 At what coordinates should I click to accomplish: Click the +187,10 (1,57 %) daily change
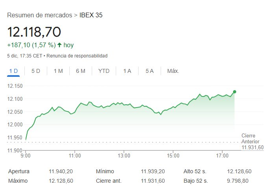[31, 45]
